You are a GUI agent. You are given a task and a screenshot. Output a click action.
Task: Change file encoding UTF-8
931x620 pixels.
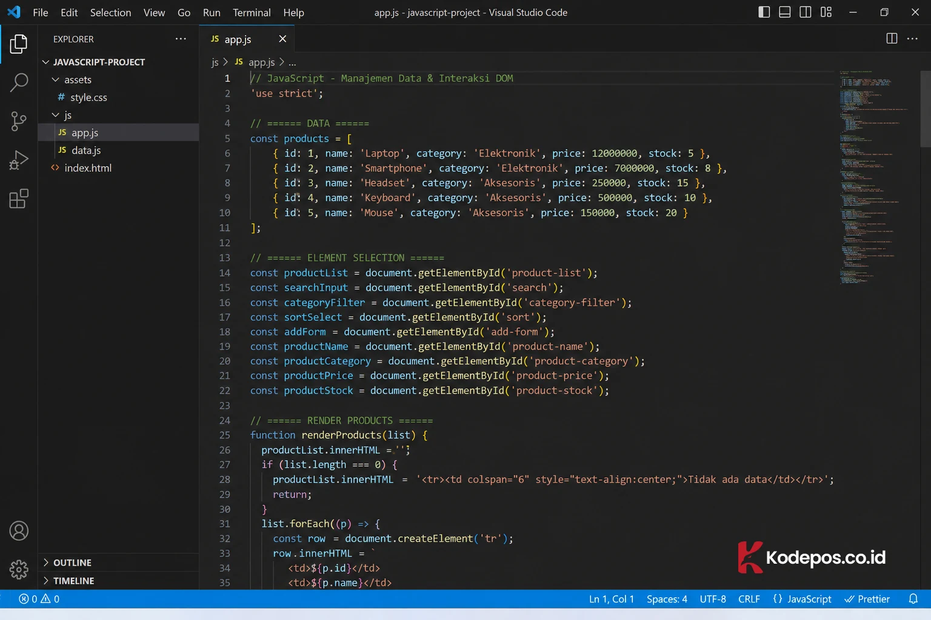click(x=713, y=599)
